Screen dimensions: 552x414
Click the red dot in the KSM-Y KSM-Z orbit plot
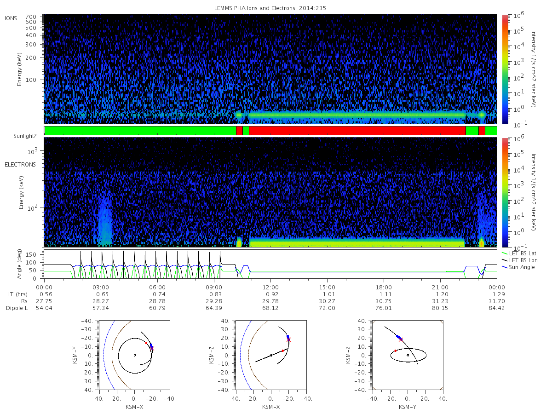[395, 351]
